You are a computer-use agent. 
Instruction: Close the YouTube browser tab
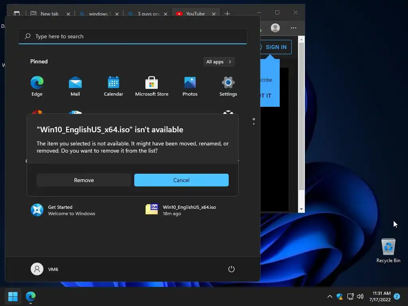point(214,14)
